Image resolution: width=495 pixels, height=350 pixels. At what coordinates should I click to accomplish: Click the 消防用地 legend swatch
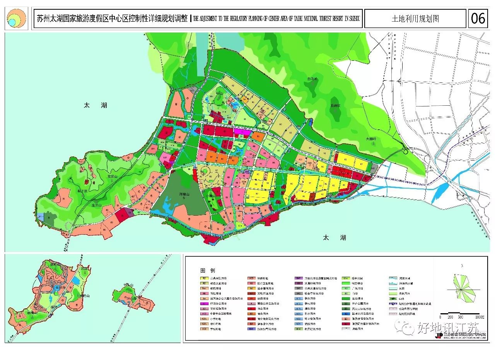click(x=299, y=324)
